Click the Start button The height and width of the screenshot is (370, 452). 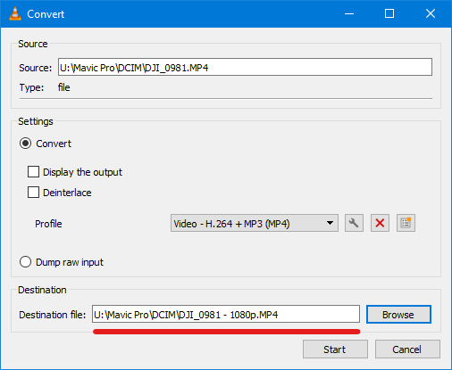tap(335, 349)
